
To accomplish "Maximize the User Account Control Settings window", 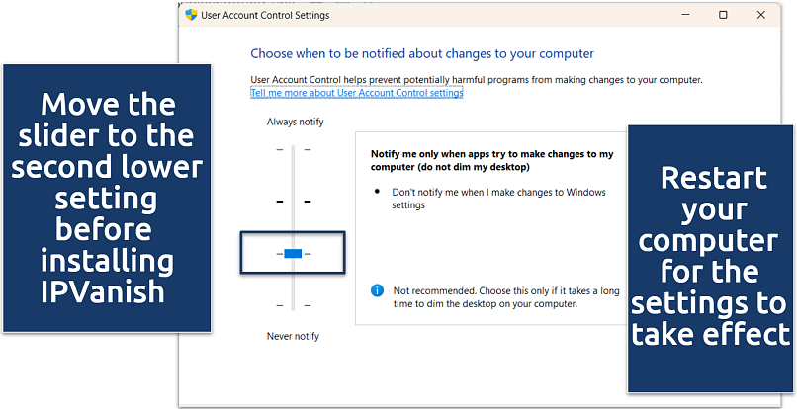I will pos(723,15).
